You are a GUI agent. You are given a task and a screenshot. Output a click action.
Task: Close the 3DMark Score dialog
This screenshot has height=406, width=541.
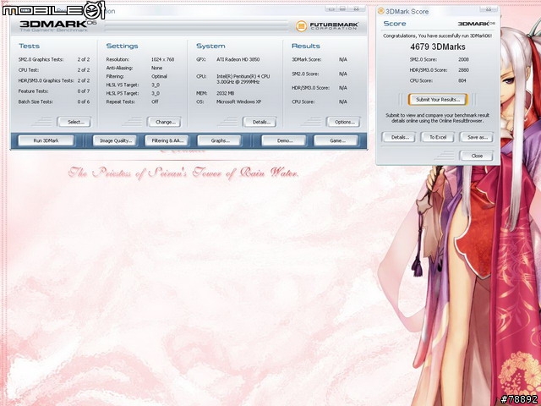coord(477,156)
